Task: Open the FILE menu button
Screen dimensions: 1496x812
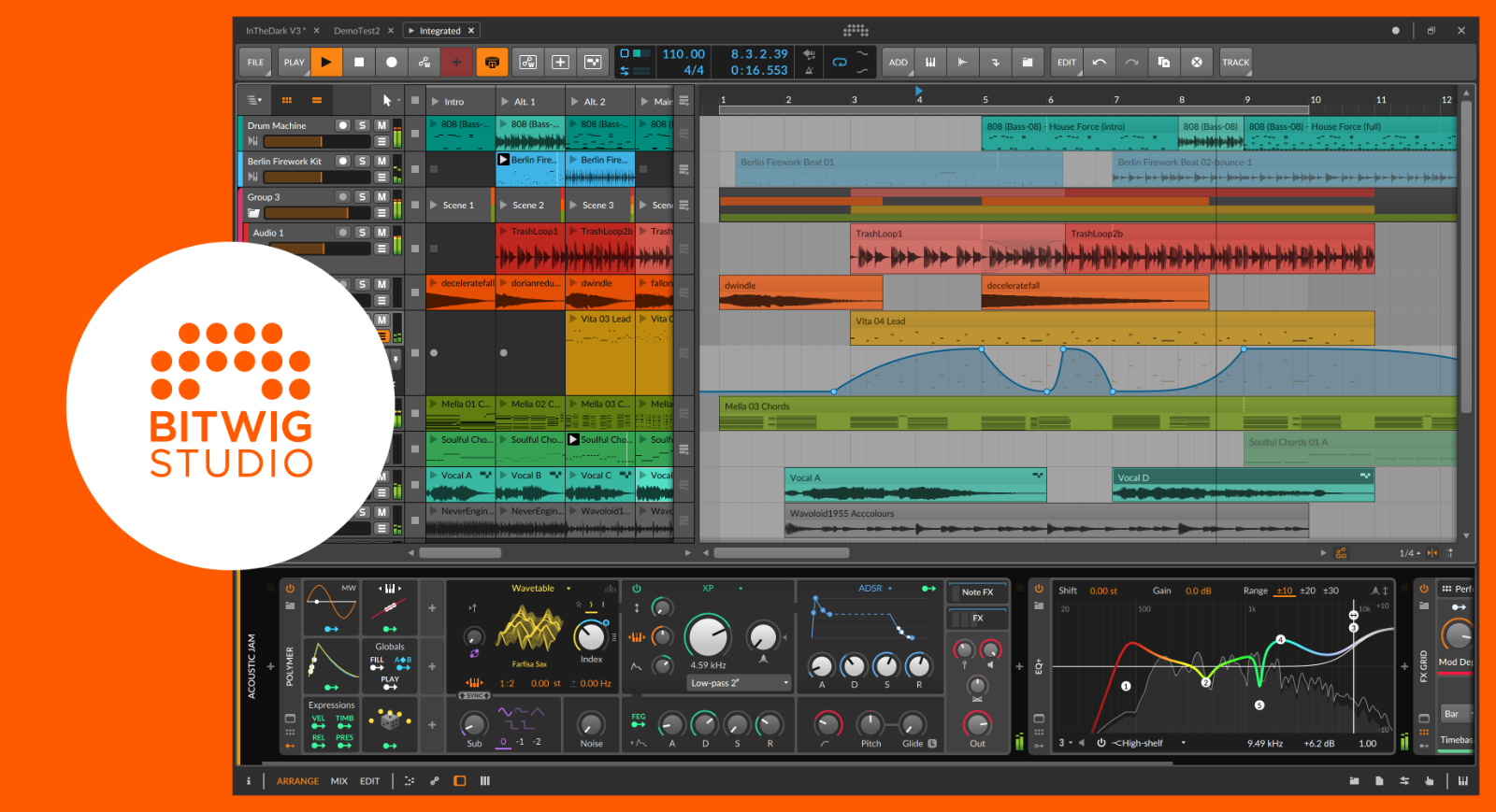Action: coord(255,63)
